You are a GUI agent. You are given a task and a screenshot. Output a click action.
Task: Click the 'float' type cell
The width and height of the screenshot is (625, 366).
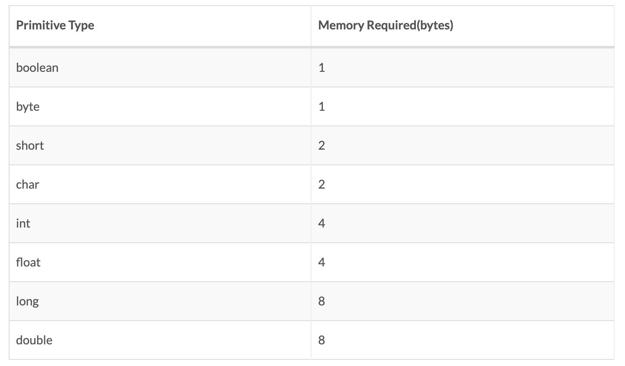coord(28,263)
